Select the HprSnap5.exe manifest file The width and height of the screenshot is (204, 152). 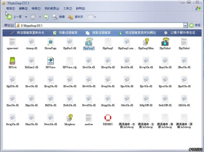tap(127, 43)
